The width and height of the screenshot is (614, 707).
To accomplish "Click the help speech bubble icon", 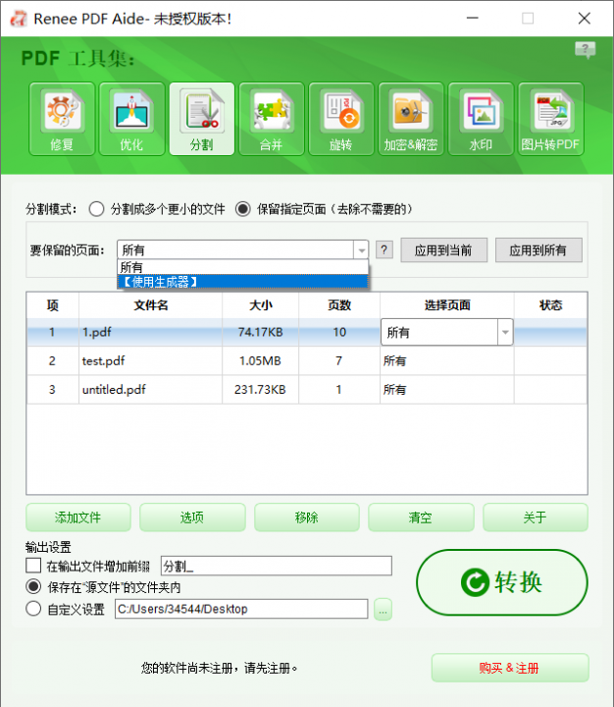I will 585,50.
